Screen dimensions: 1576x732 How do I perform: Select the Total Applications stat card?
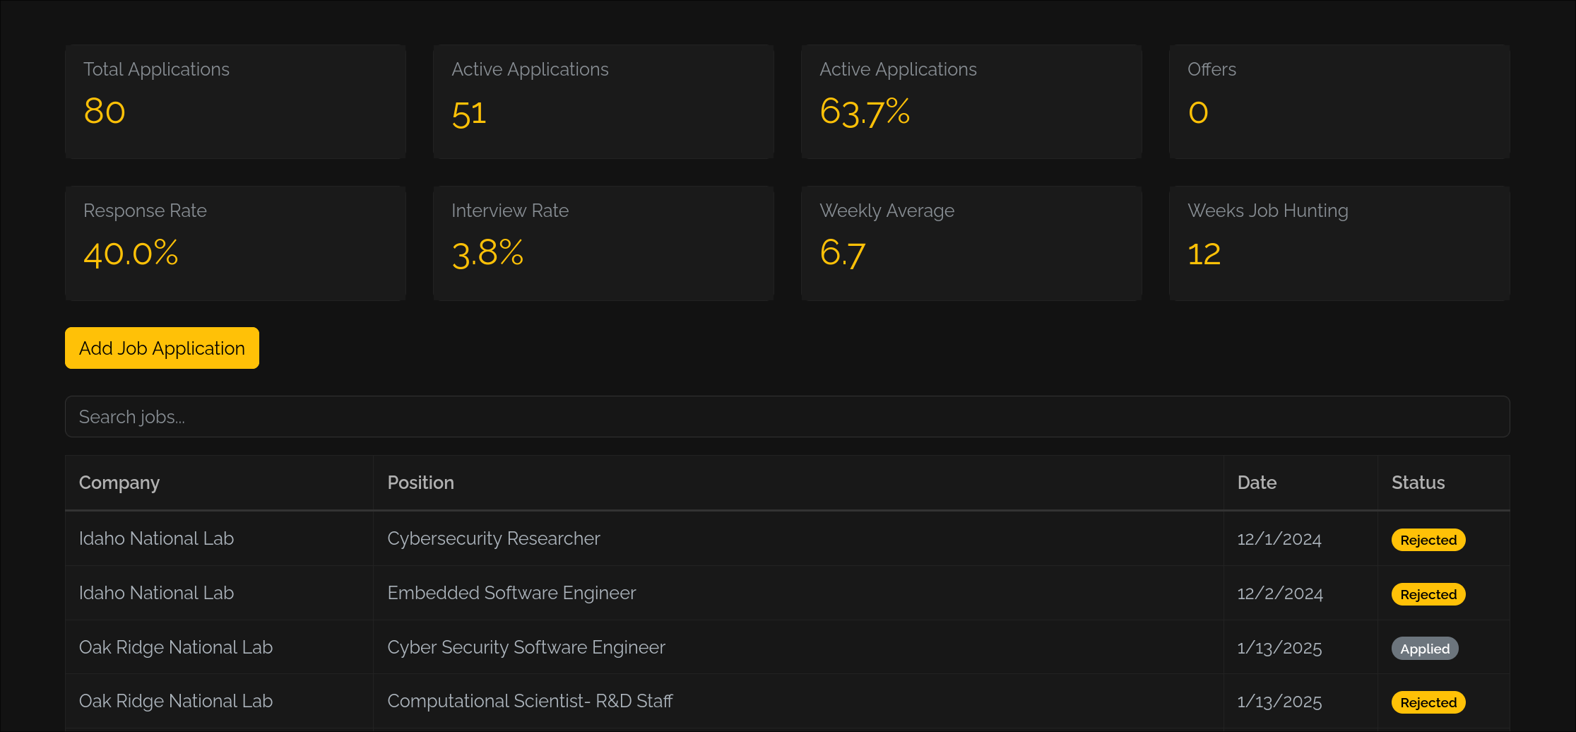[x=235, y=101]
